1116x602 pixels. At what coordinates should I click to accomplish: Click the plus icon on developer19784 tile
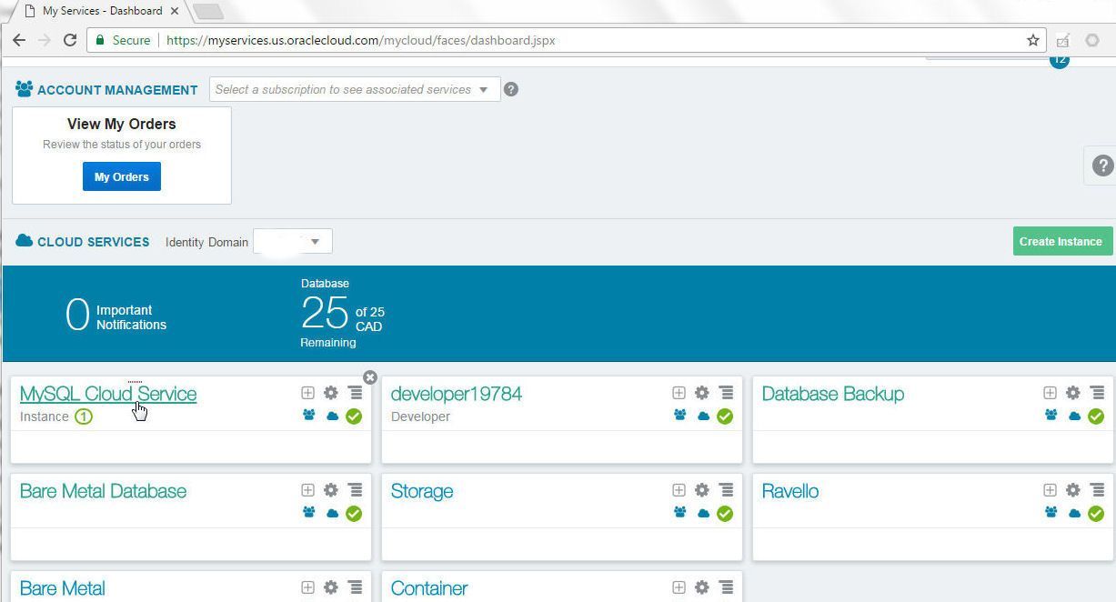(x=679, y=393)
